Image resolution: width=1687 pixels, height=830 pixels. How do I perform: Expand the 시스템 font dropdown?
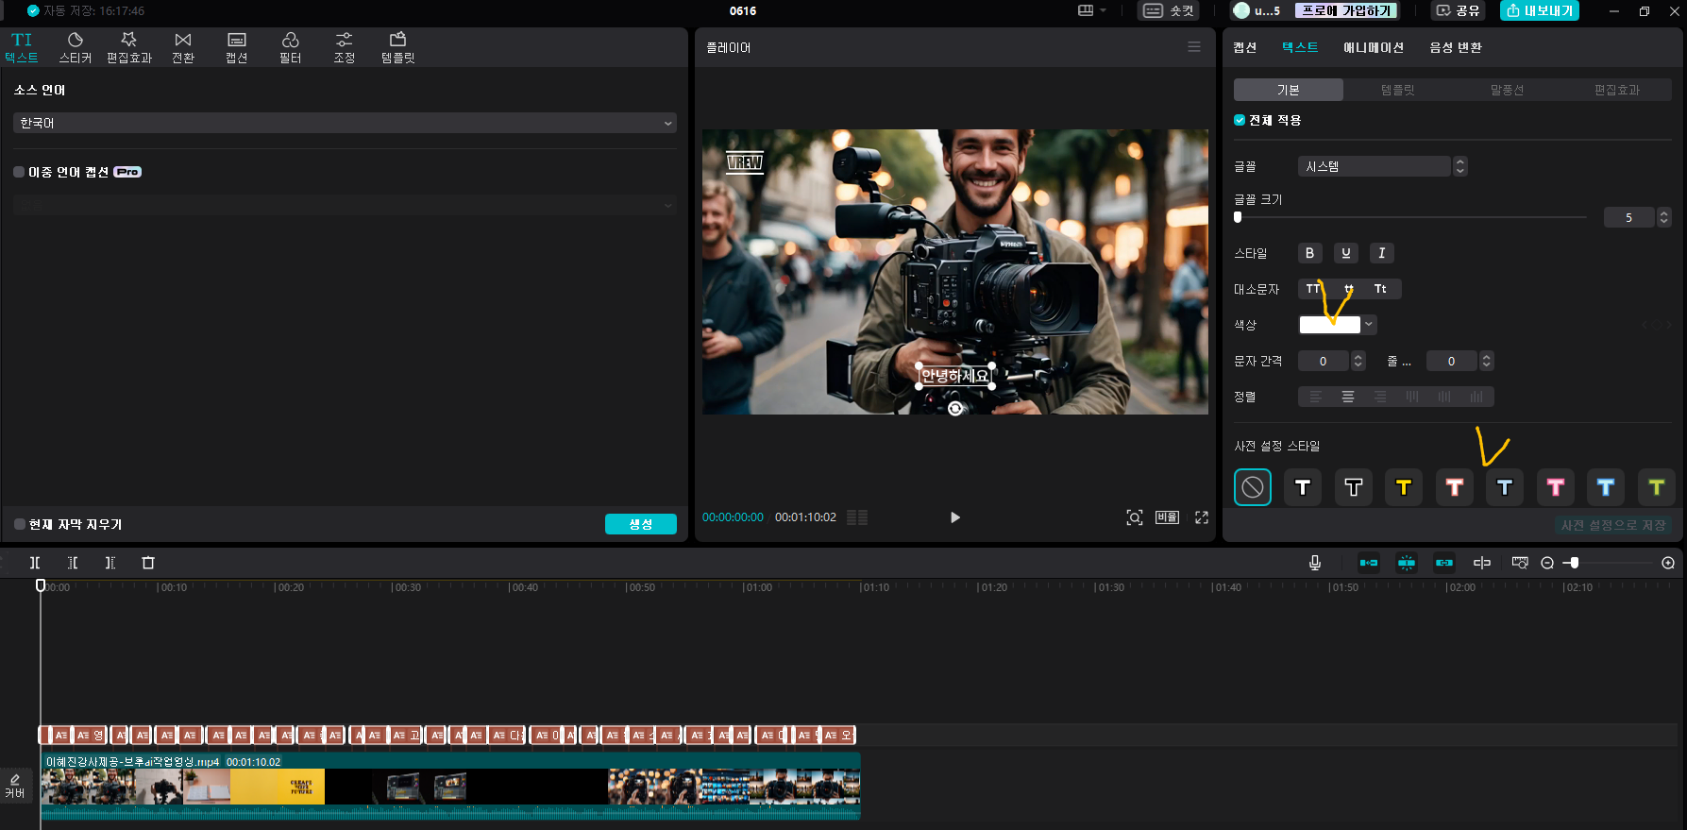pyautogui.click(x=1459, y=166)
